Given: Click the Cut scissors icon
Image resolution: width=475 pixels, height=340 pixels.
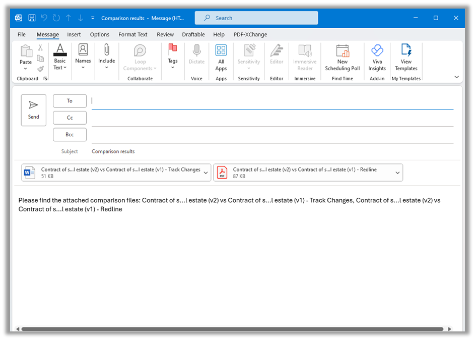Looking at the screenshot, I should point(40,47).
